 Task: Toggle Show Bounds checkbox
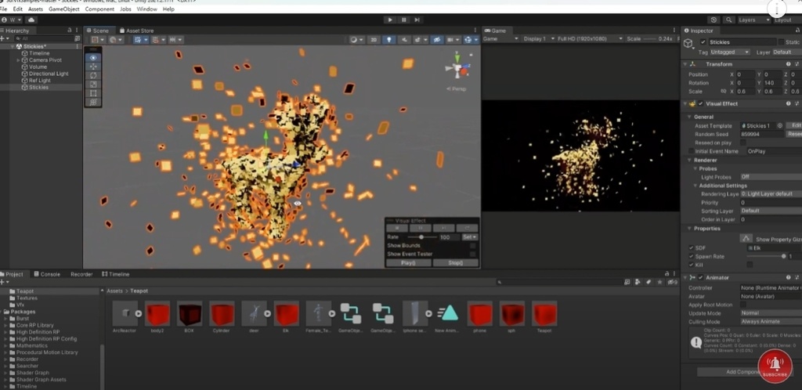tap(472, 246)
